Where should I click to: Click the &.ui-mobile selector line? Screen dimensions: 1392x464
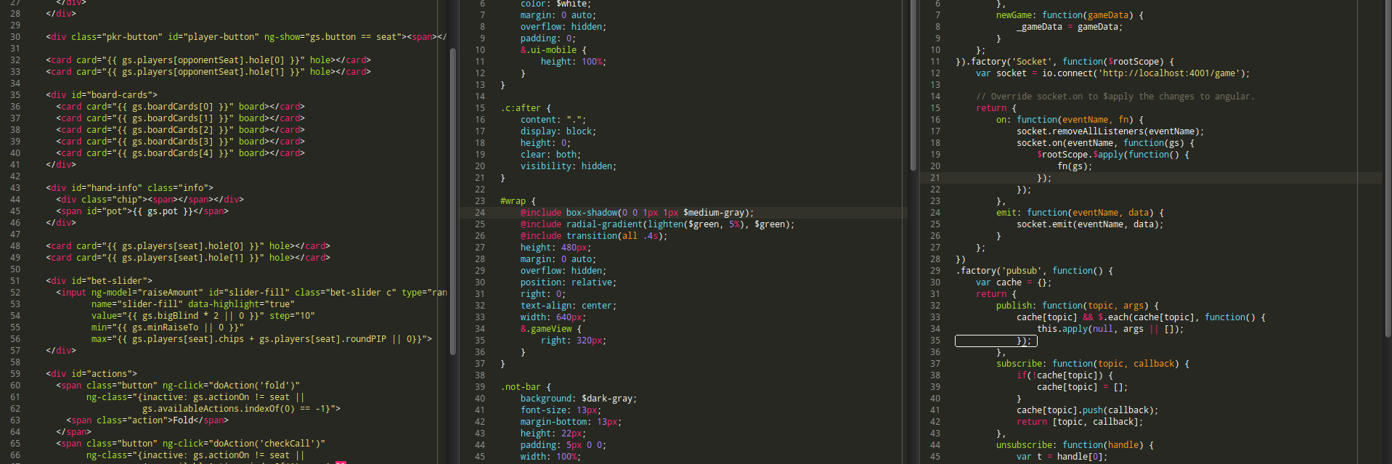pyautogui.click(x=553, y=50)
